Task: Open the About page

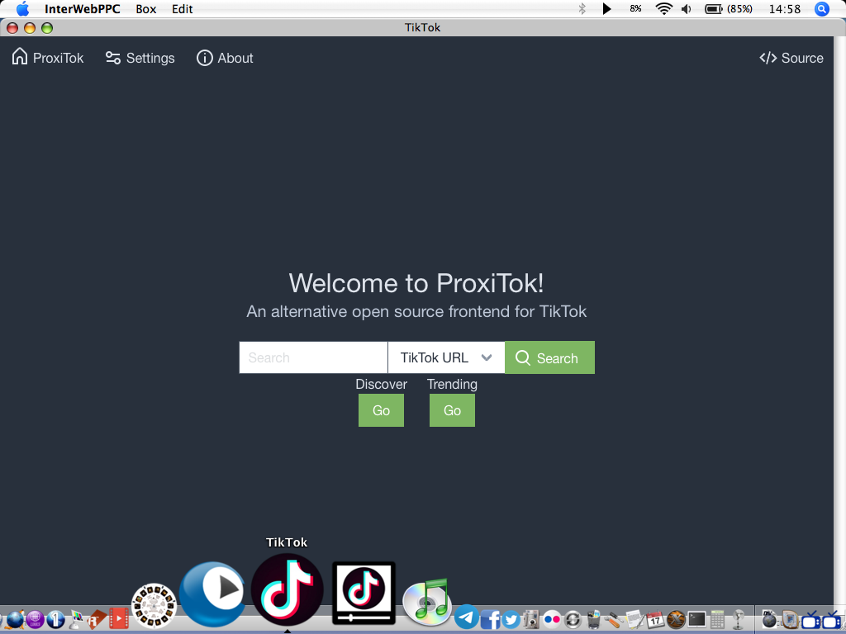Action: click(225, 58)
